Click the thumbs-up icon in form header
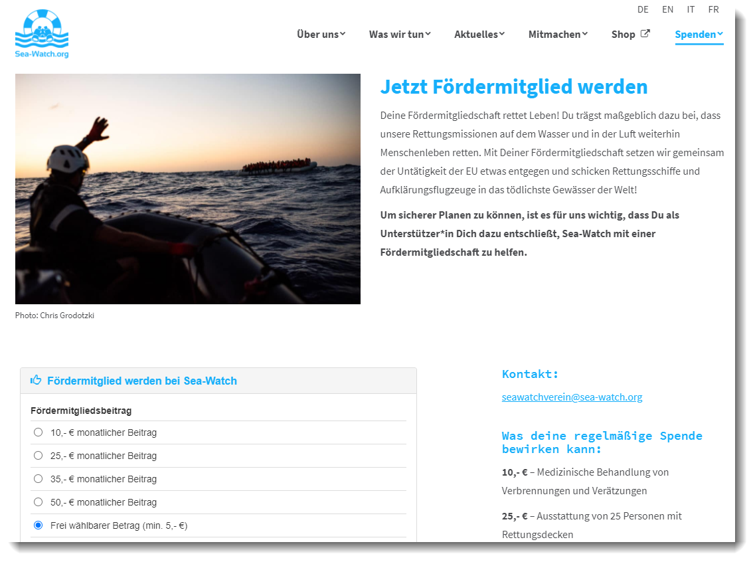The height and width of the screenshot is (562, 755). point(36,381)
